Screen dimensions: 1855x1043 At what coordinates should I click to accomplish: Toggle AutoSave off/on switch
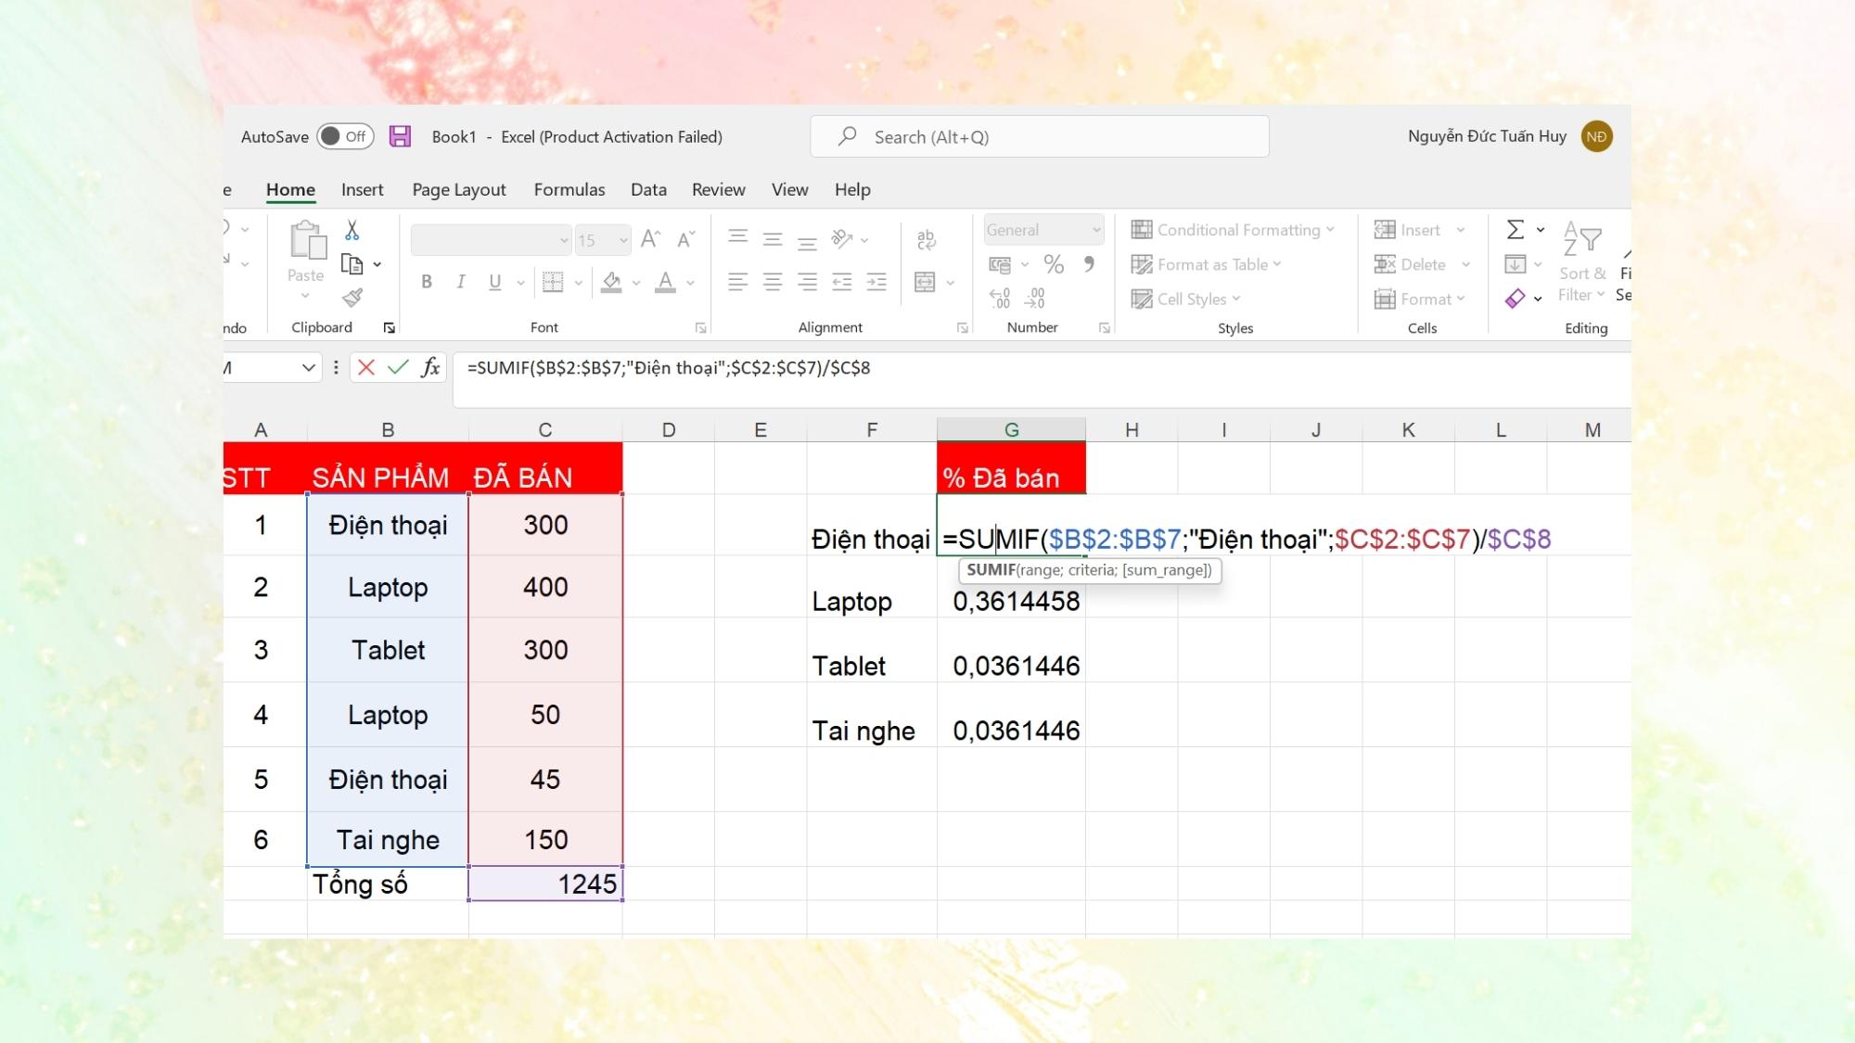[344, 135]
